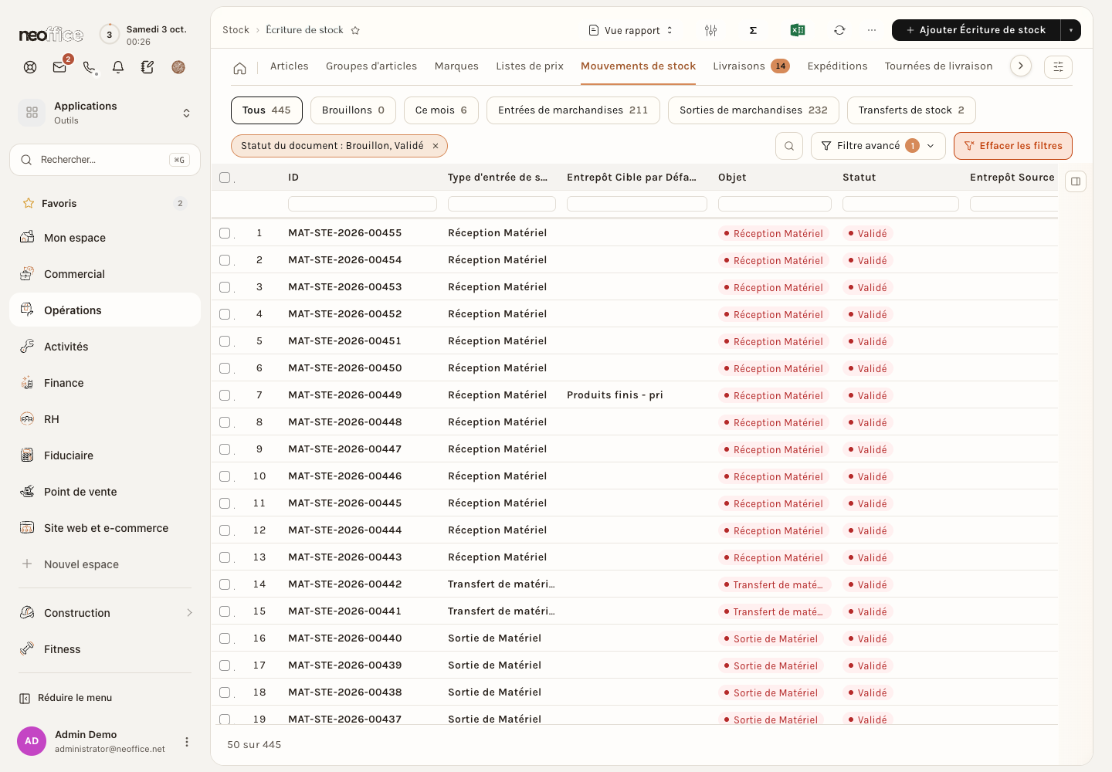Screen dimensions: 1112x772
Task: Click the sigma totals icon
Action: coord(753,30)
